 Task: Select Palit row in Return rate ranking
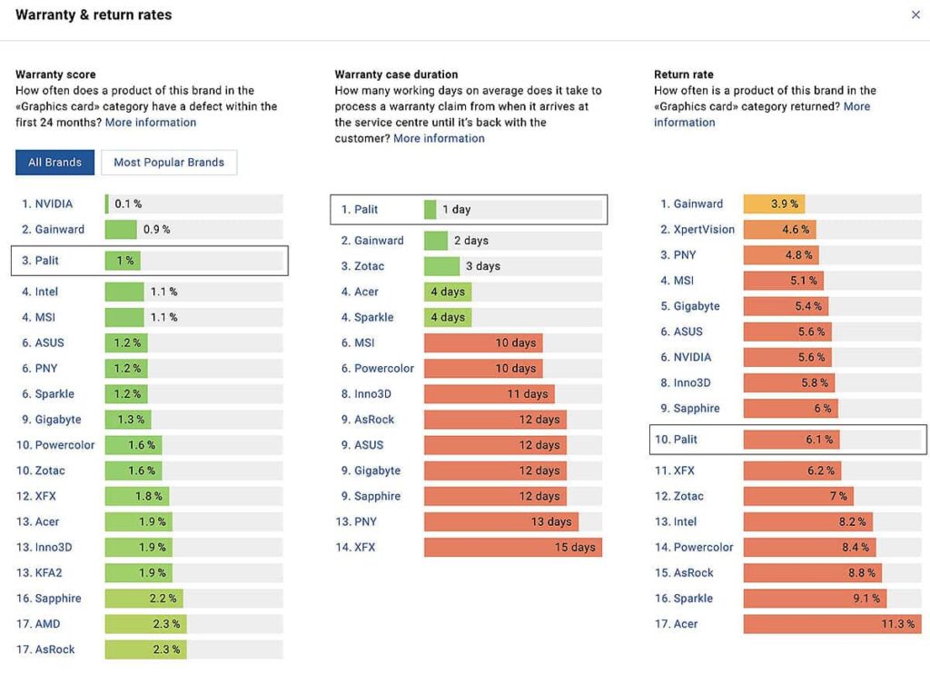[x=787, y=440]
